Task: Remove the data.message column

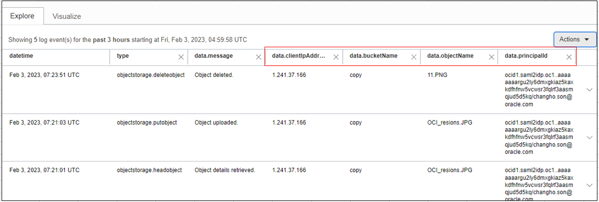Action: coord(259,57)
